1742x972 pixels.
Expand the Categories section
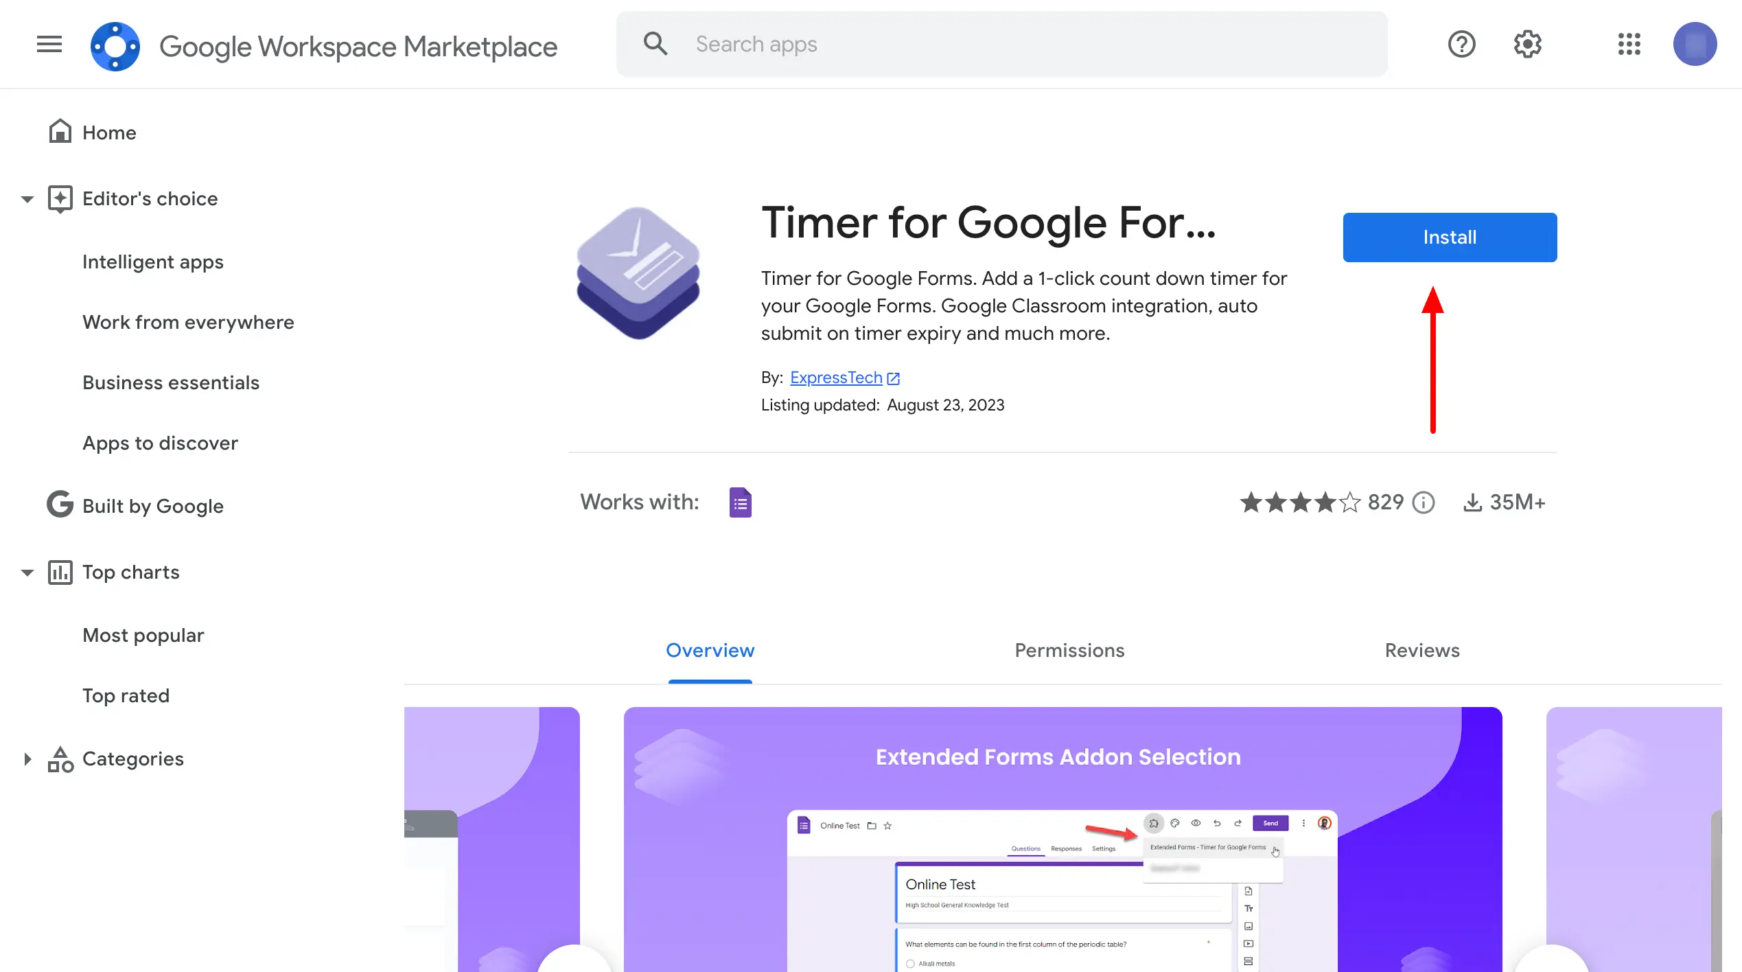point(27,759)
